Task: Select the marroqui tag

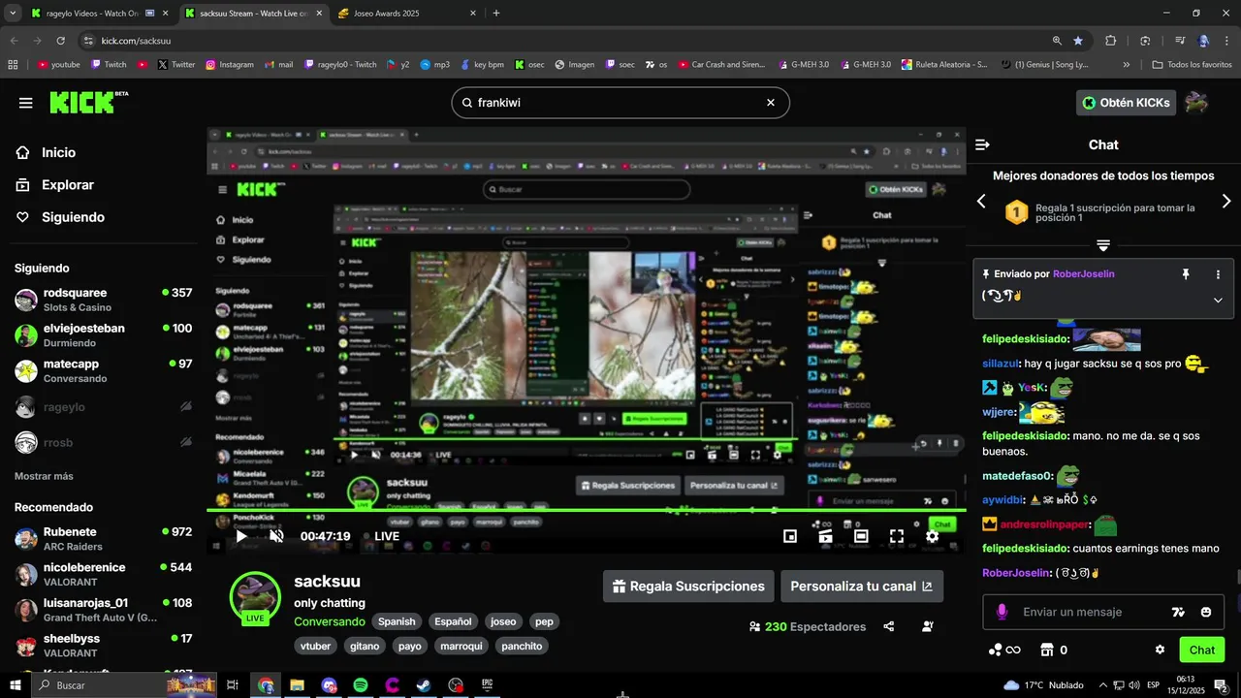Action: coord(461,646)
